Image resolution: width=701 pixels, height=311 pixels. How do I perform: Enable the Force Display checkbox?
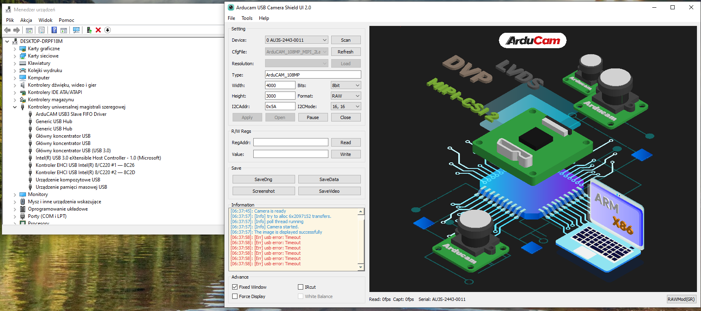(x=235, y=296)
